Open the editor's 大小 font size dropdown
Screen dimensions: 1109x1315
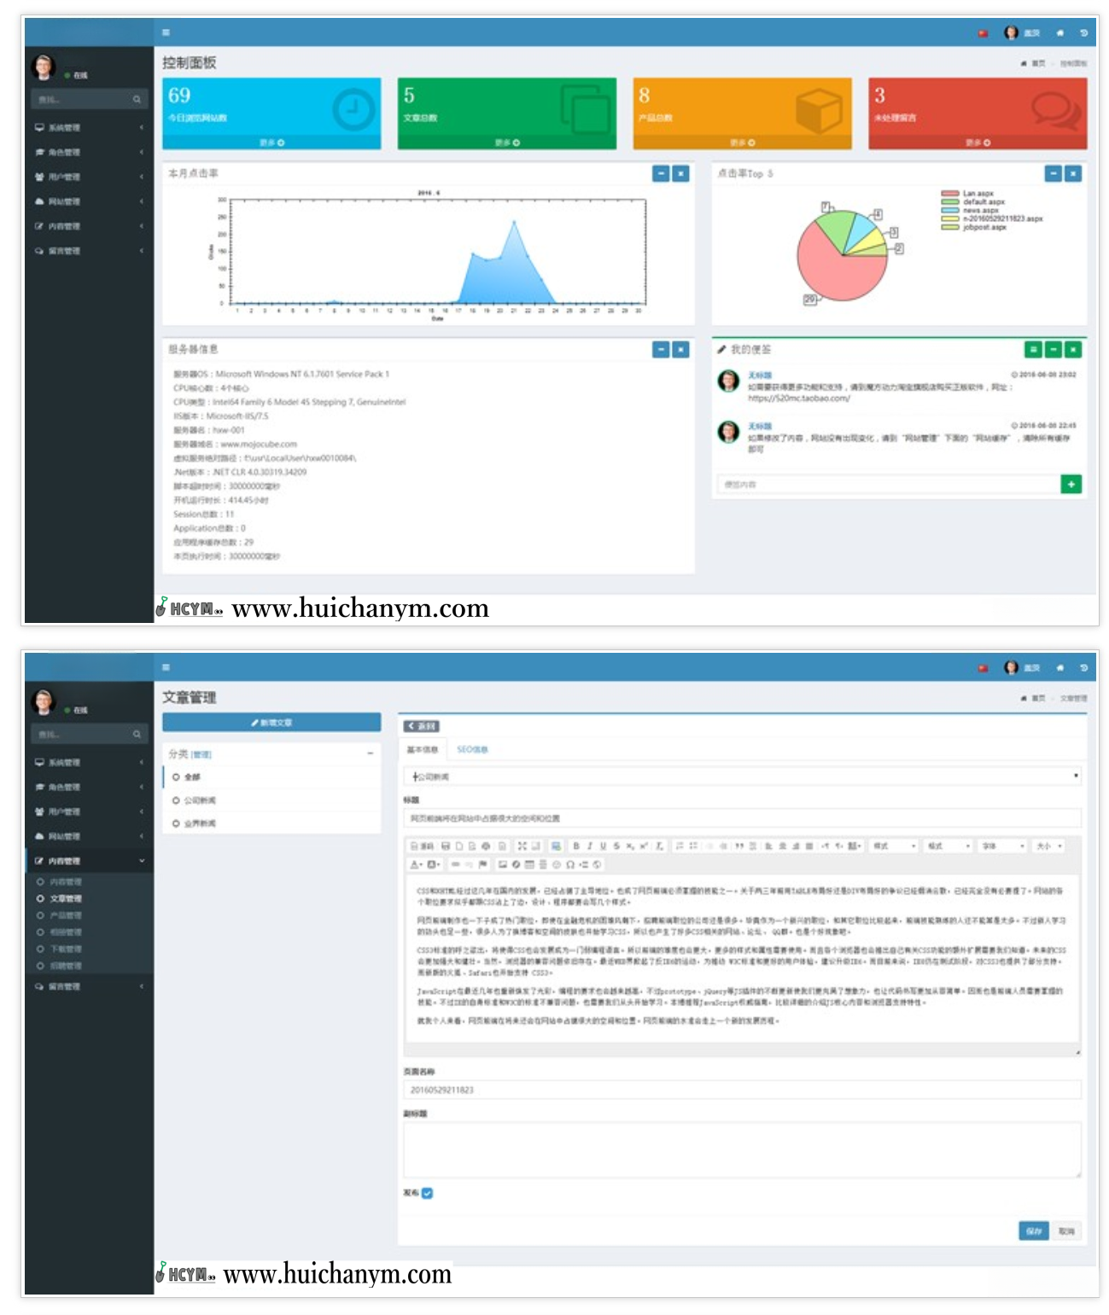[x=1048, y=846]
